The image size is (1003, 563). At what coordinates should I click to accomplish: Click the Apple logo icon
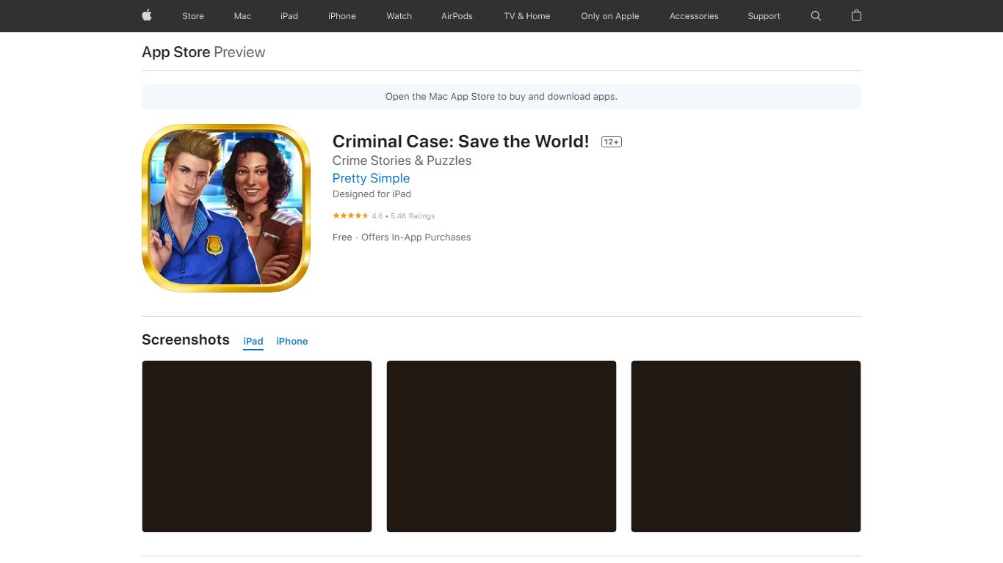(x=146, y=15)
